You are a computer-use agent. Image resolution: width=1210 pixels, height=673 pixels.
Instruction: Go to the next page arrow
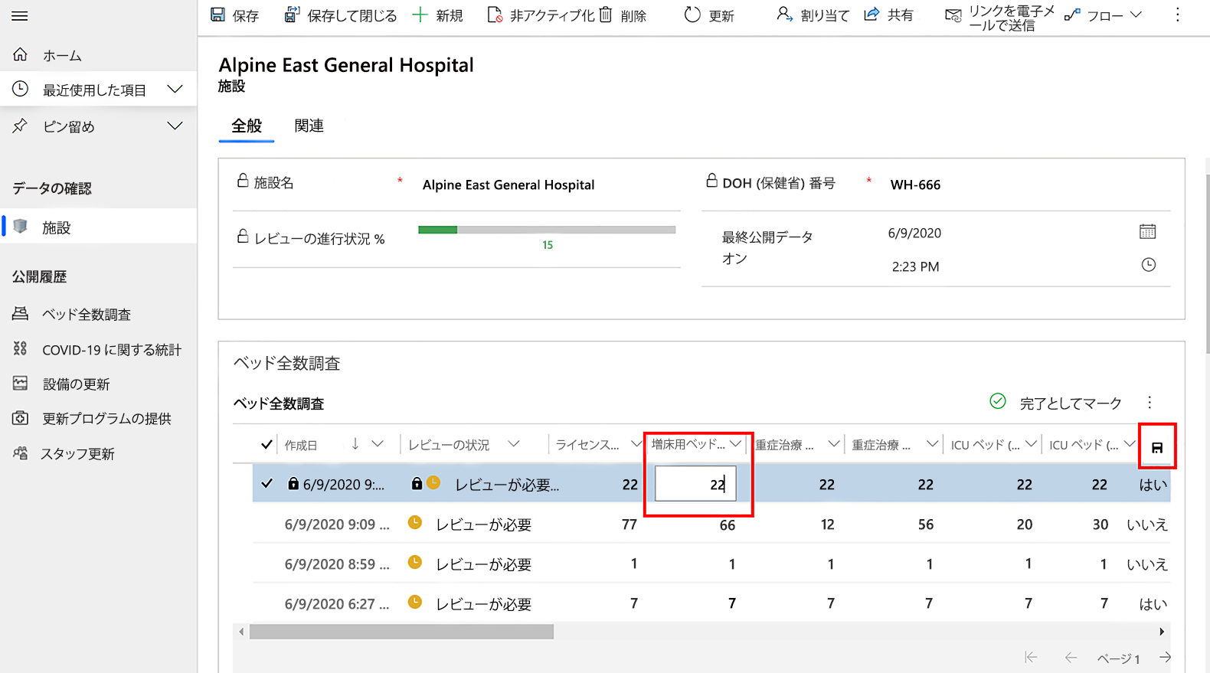click(x=1165, y=657)
